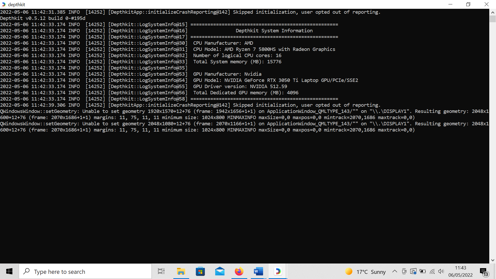496x279 pixels.
Task: Click the console scrollbar up arrow
Action: (x=493, y=12)
